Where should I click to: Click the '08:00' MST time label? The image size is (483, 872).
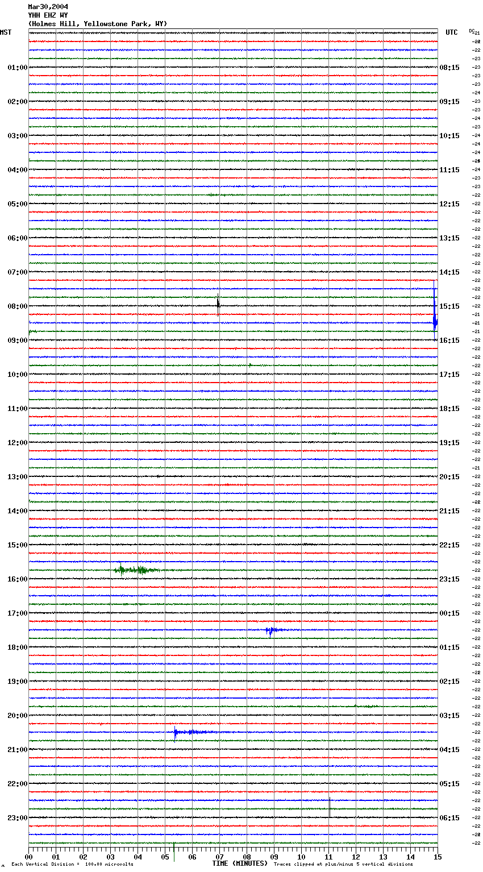(x=18, y=306)
